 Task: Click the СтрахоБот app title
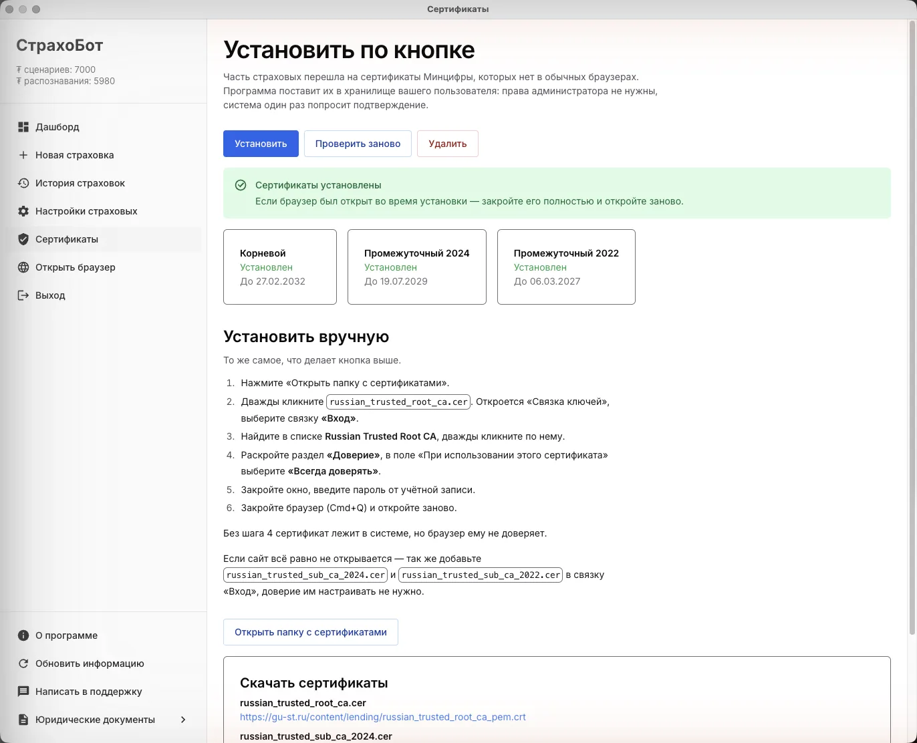coord(59,45)
